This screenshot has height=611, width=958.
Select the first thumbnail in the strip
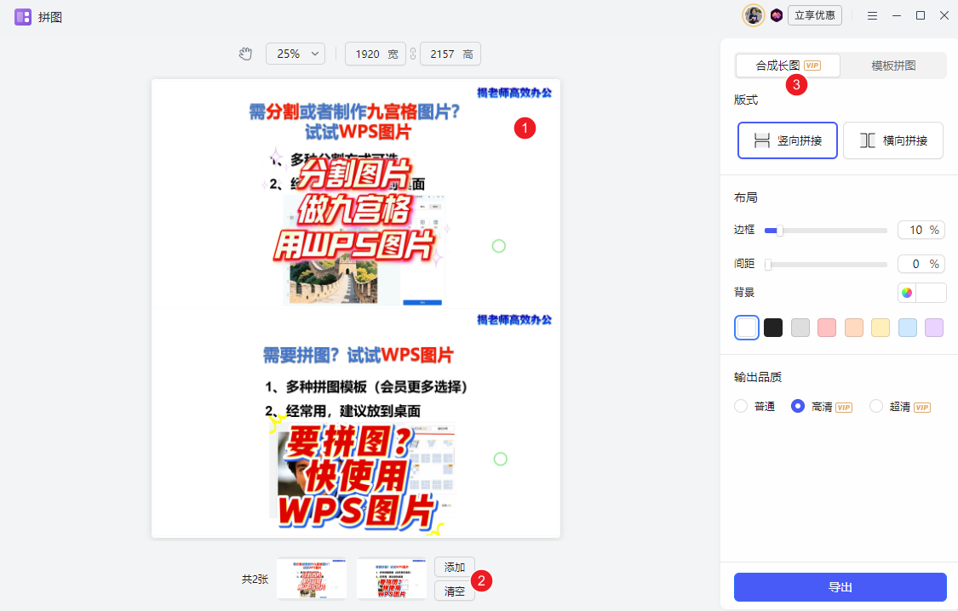312,579
